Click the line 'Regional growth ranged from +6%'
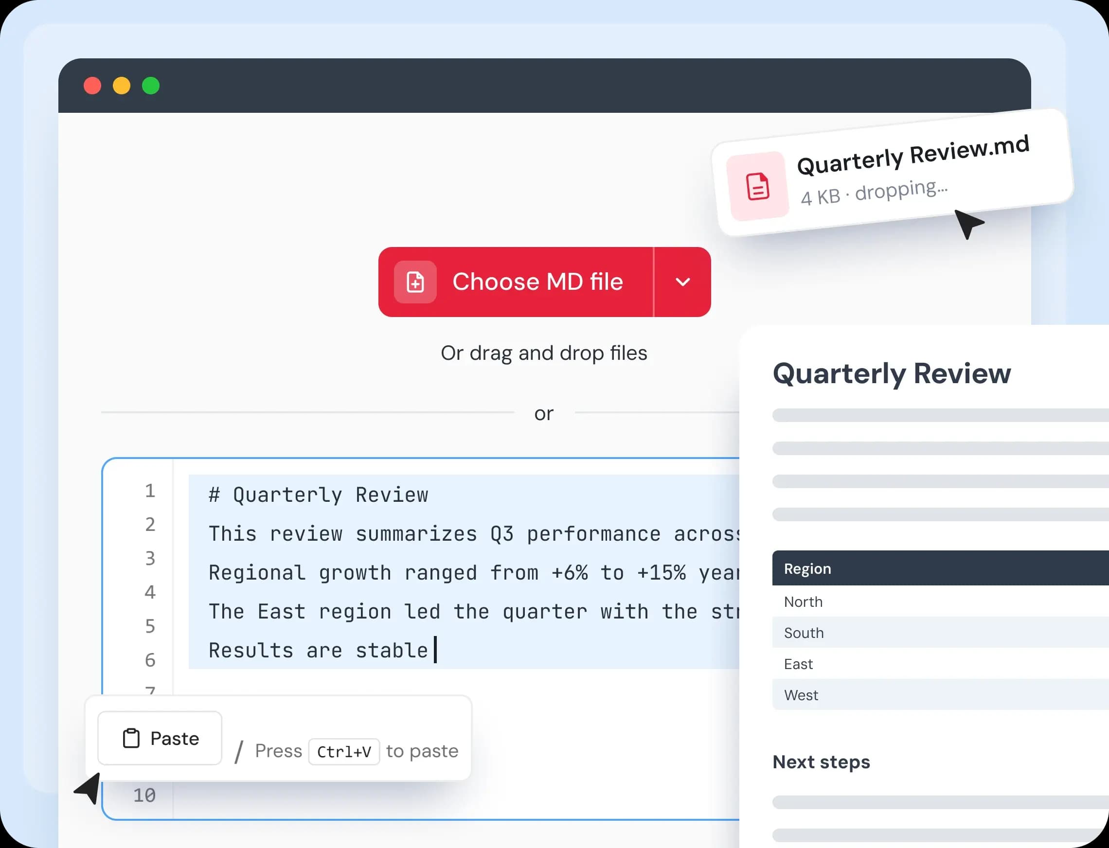 point(474,572)
